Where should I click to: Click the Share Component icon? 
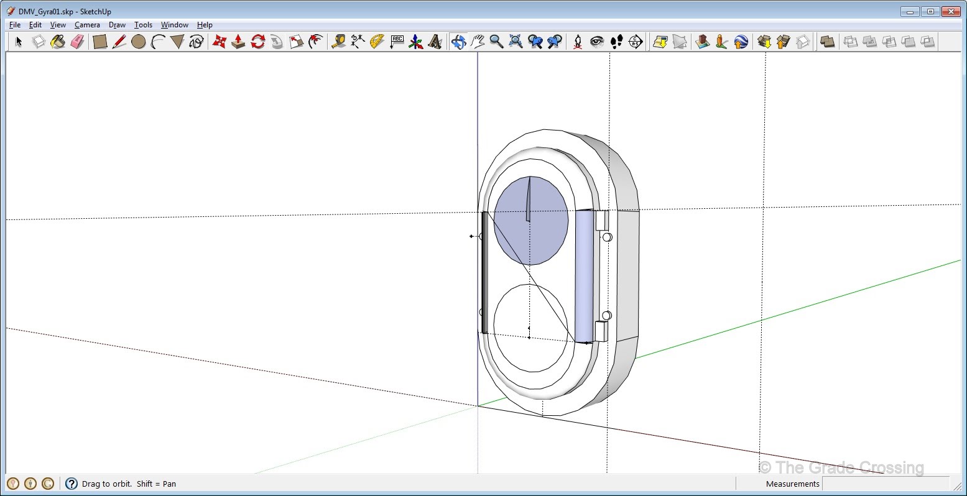(x=803, y=42)
